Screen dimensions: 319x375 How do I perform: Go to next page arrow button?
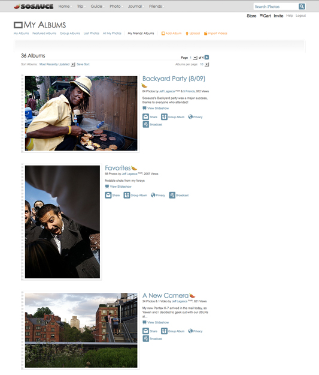(206, 58)
